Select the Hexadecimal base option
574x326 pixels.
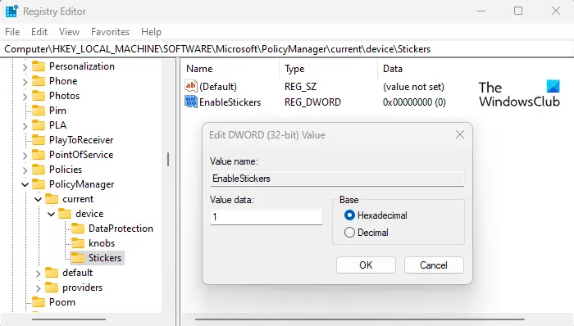tap(376, 215)
